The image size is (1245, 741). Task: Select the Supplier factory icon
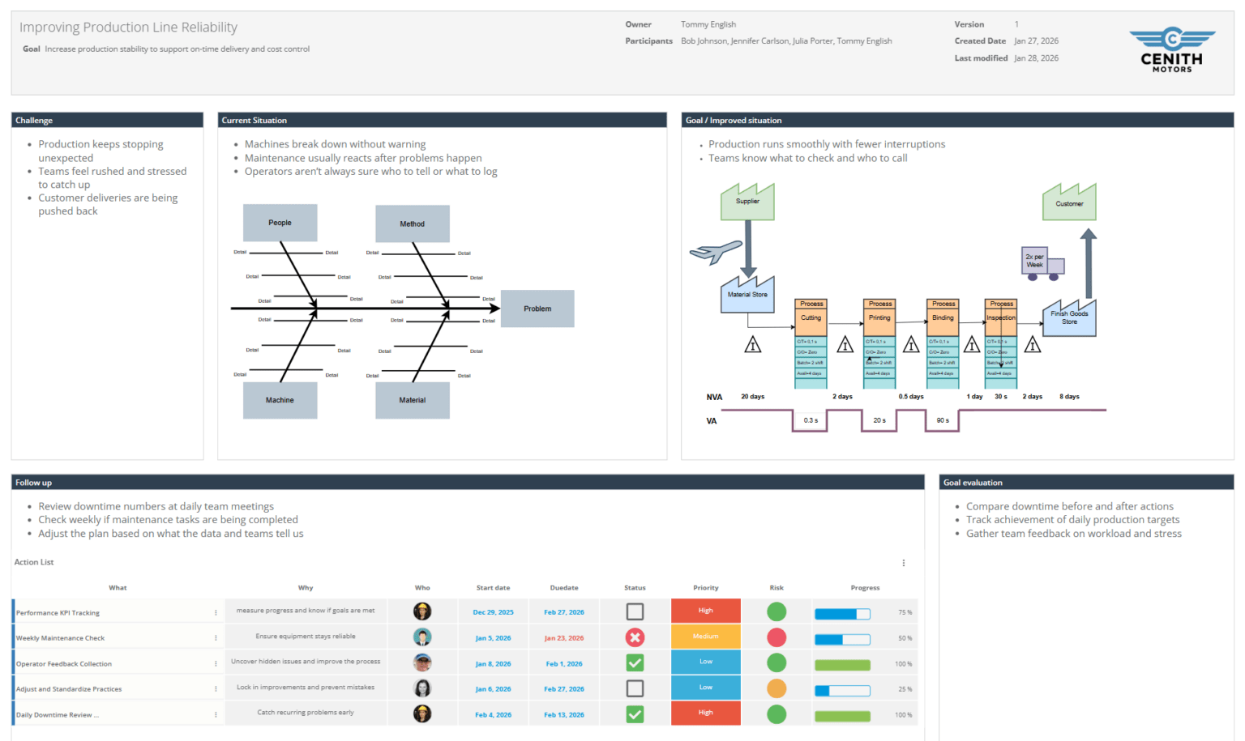click(747, 202)
